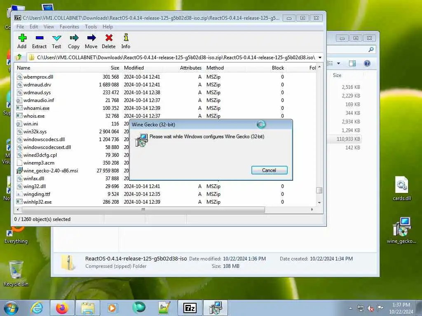Screen dimensions: 422x316
Task: Expand the 7-Zip address path dropdown
Action: (320, 57)
